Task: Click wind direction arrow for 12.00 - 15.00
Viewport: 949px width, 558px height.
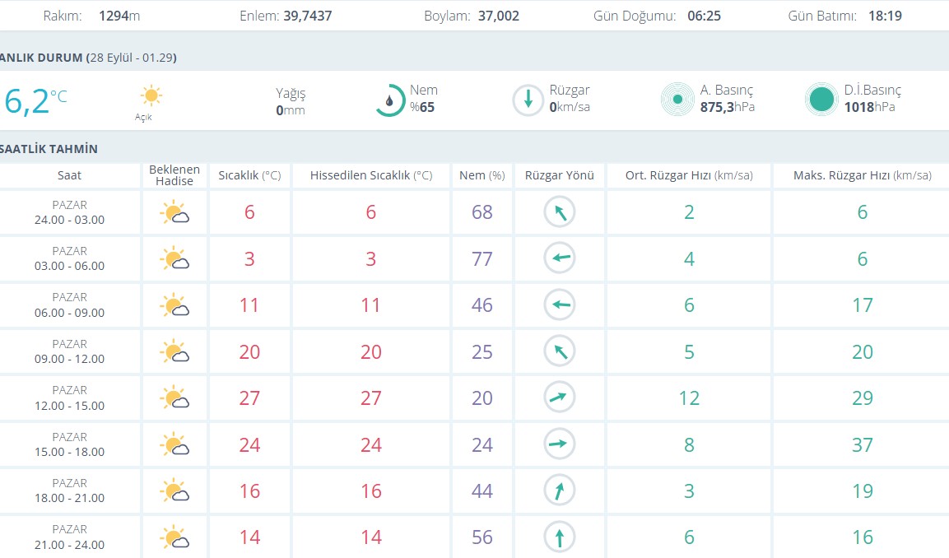Action: tap(560, 398)
